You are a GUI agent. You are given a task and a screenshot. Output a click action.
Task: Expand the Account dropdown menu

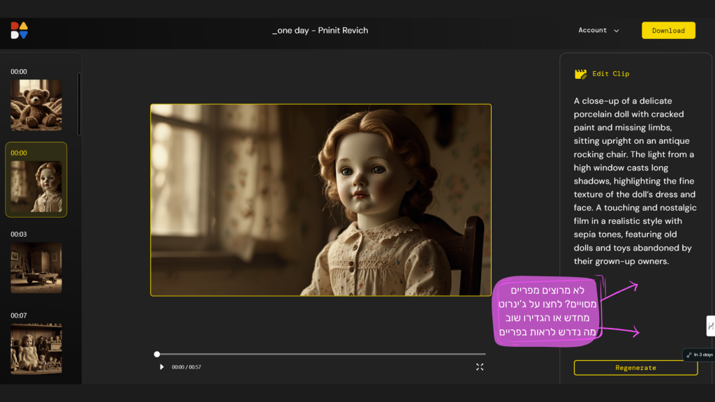tap(598, 31)
